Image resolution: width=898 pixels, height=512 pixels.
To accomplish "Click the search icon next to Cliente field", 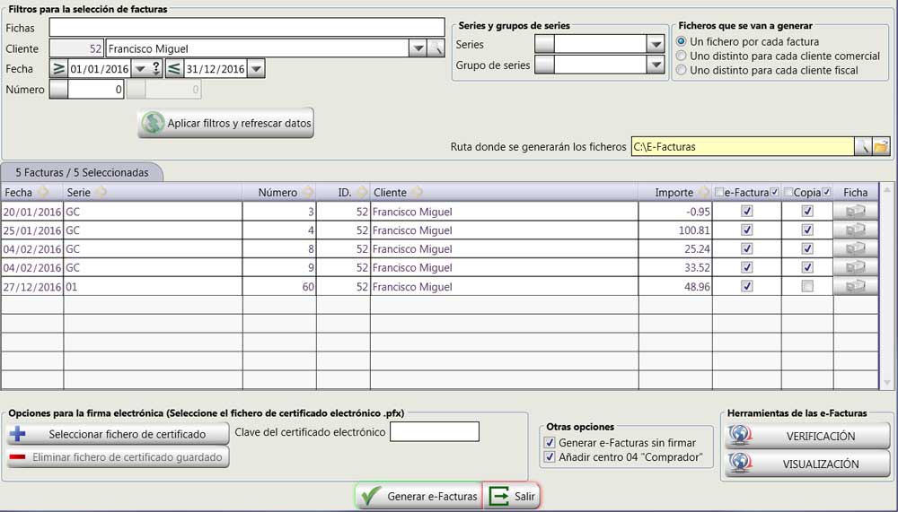I will (436, 48).
